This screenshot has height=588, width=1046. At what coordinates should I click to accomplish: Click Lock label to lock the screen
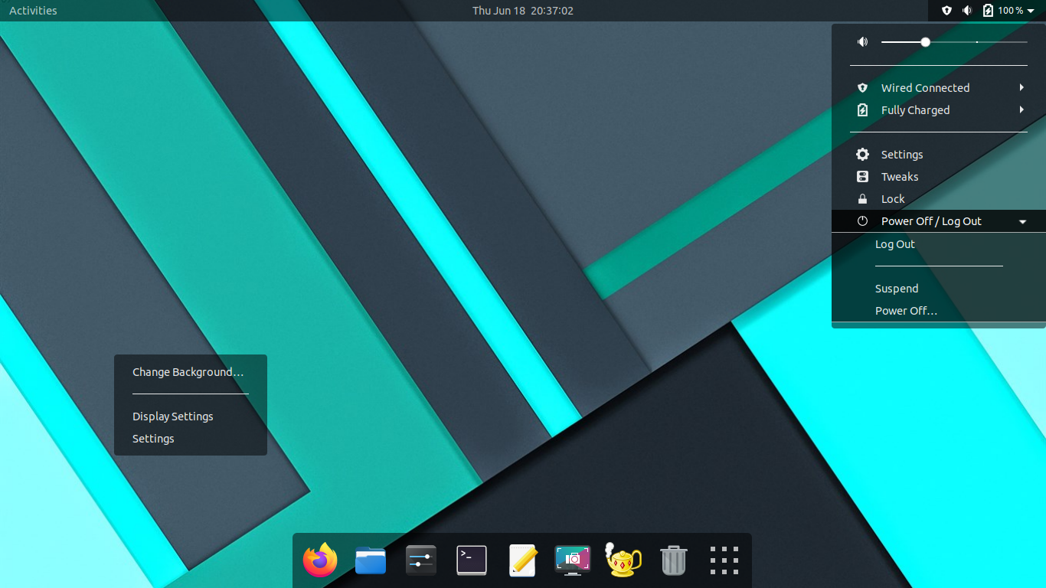pos(893,199)
